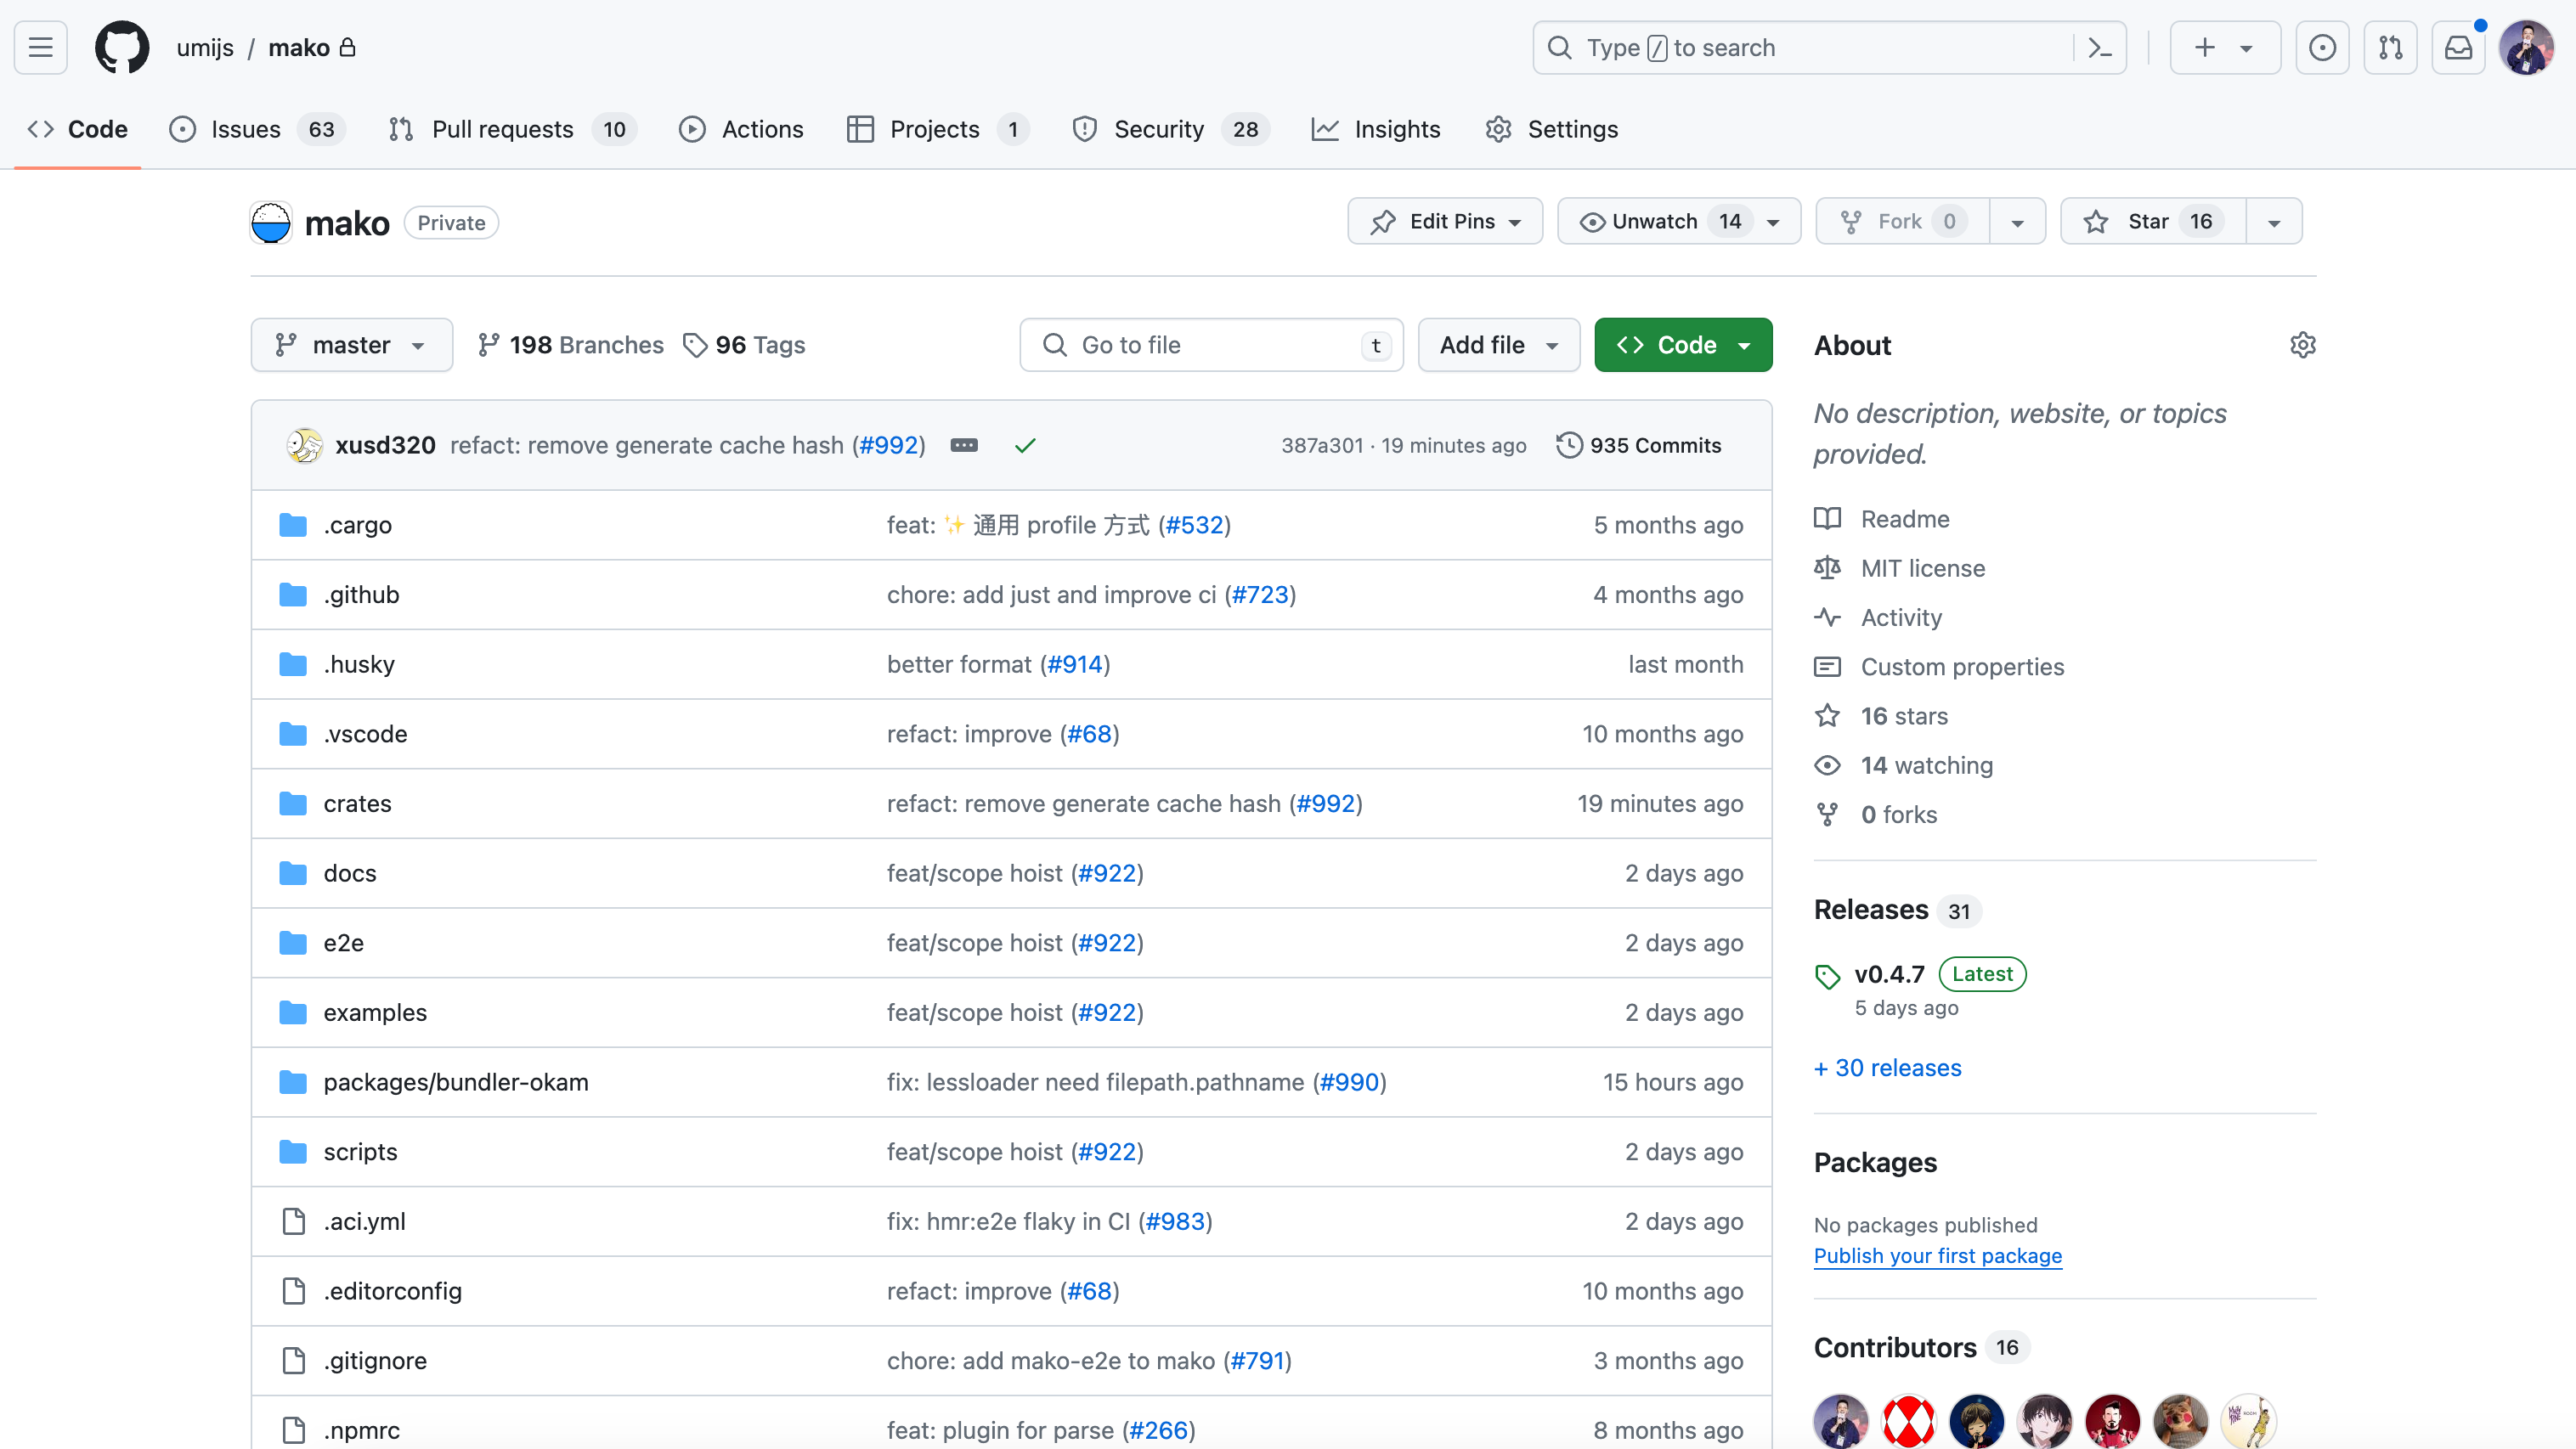
Task: Open the umijs organization link
Action: coord(205,47)
